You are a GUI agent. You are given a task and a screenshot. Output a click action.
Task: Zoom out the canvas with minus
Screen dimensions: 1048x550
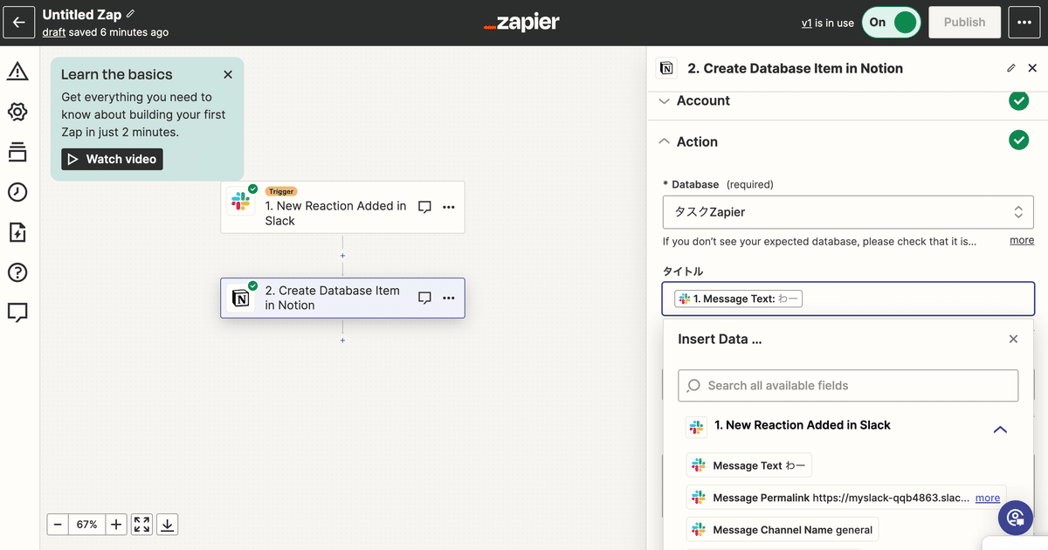click(58, 525)
